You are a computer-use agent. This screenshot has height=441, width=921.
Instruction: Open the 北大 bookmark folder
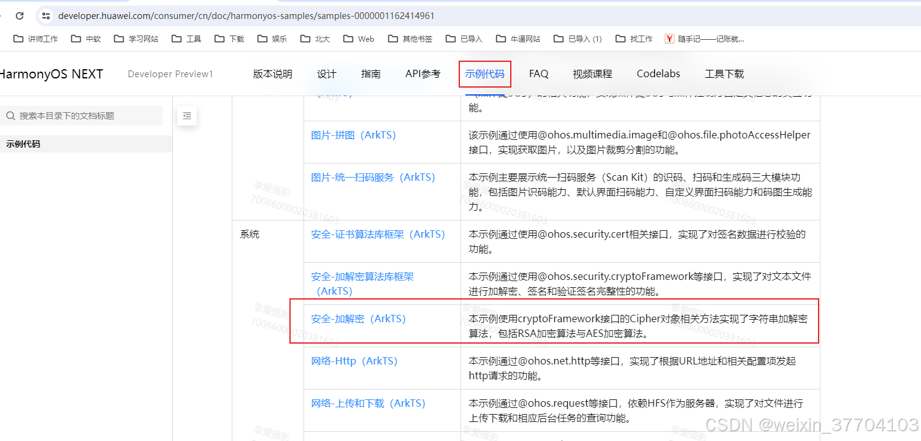coord(315,39)
